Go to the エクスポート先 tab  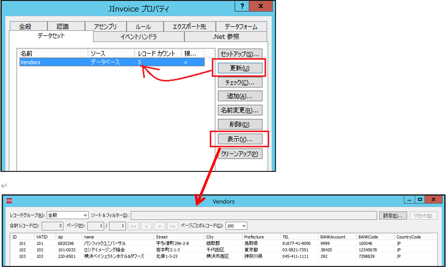pos(189,27)
